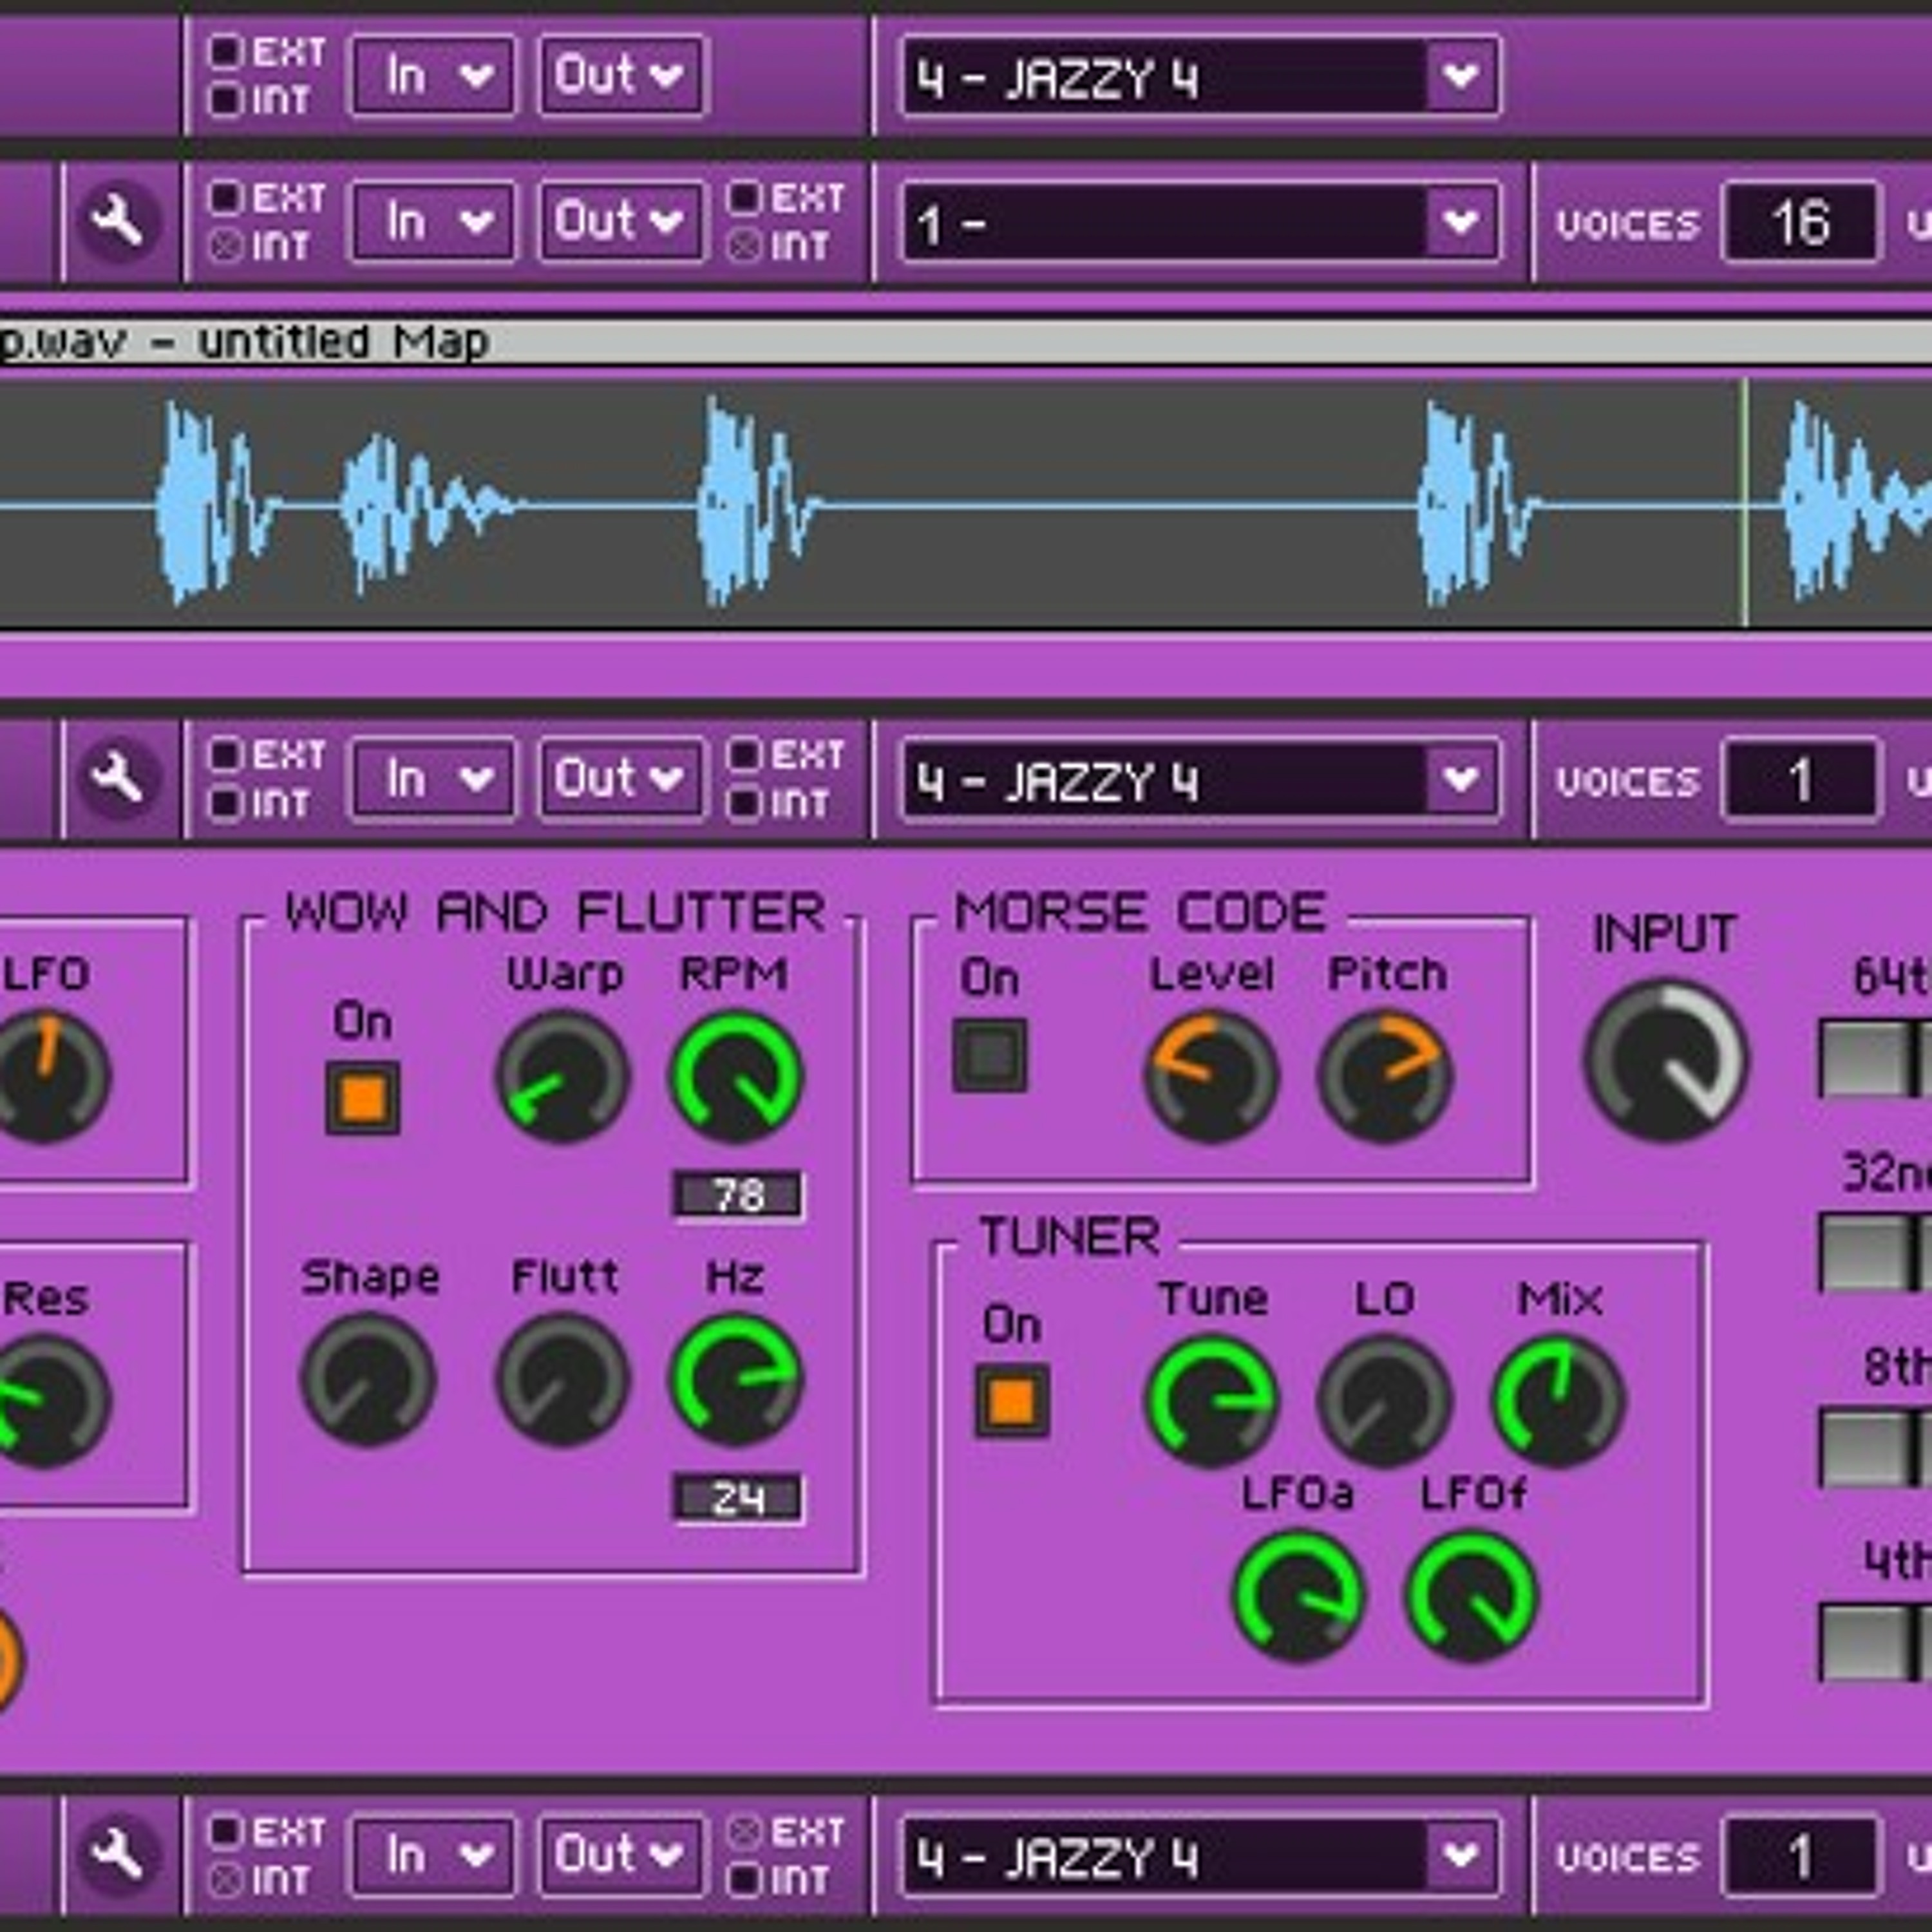Viewport: 1932px width, 1932px height.
Task: Open the '1 -' preset dropdown
Action: (1461, 221)
